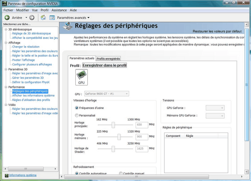
Task: Collapse the Paramètres 3D tree node
Action: point(6,69)
